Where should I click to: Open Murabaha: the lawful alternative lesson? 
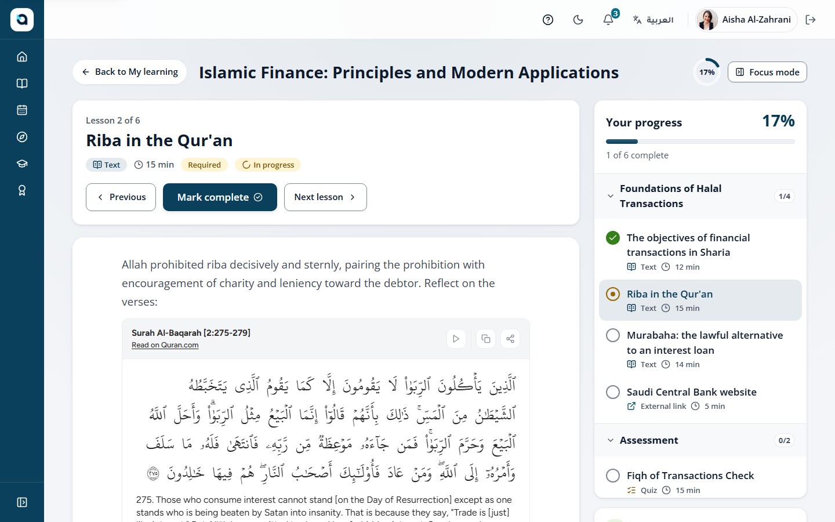point(700,349)
